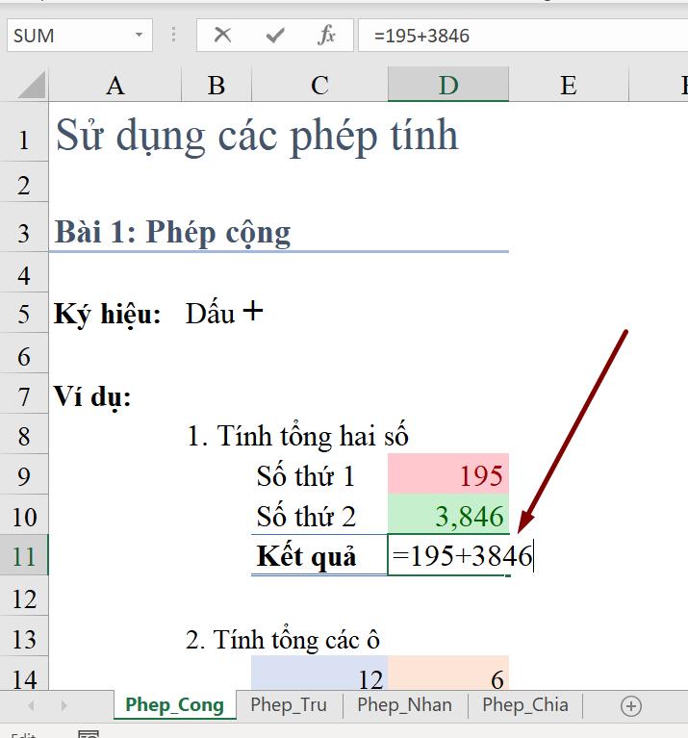Select column E header
688x738 pixels.
coord(569,85)
